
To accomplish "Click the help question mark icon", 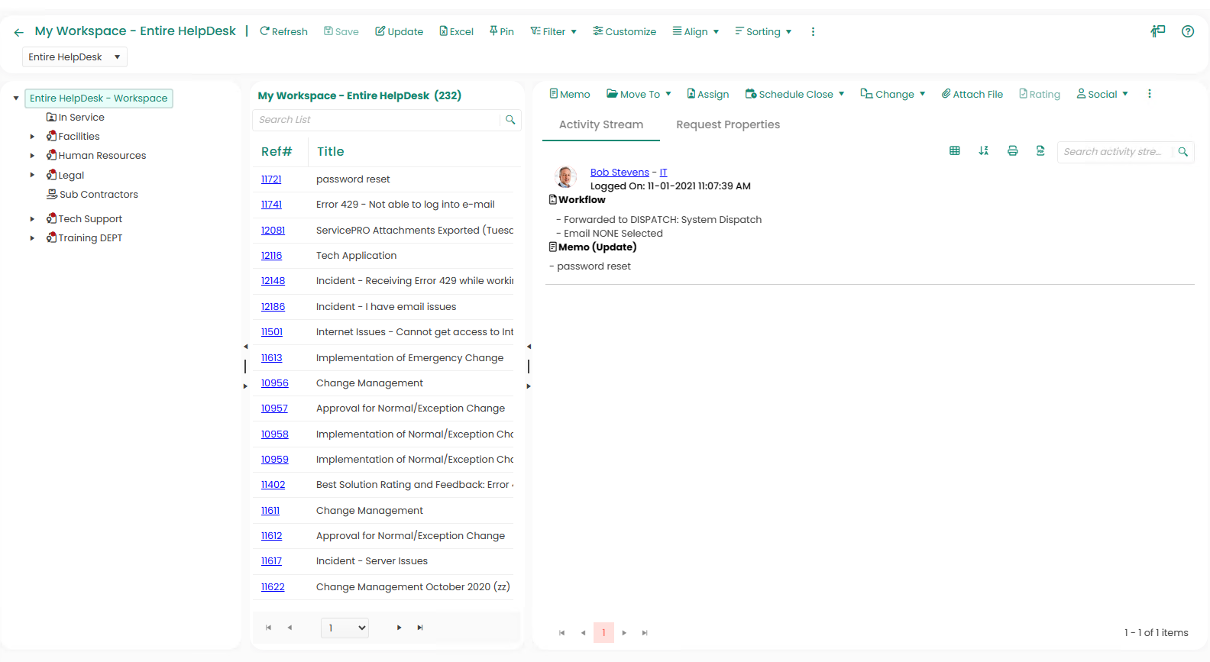I will [x=1187, y=31].
